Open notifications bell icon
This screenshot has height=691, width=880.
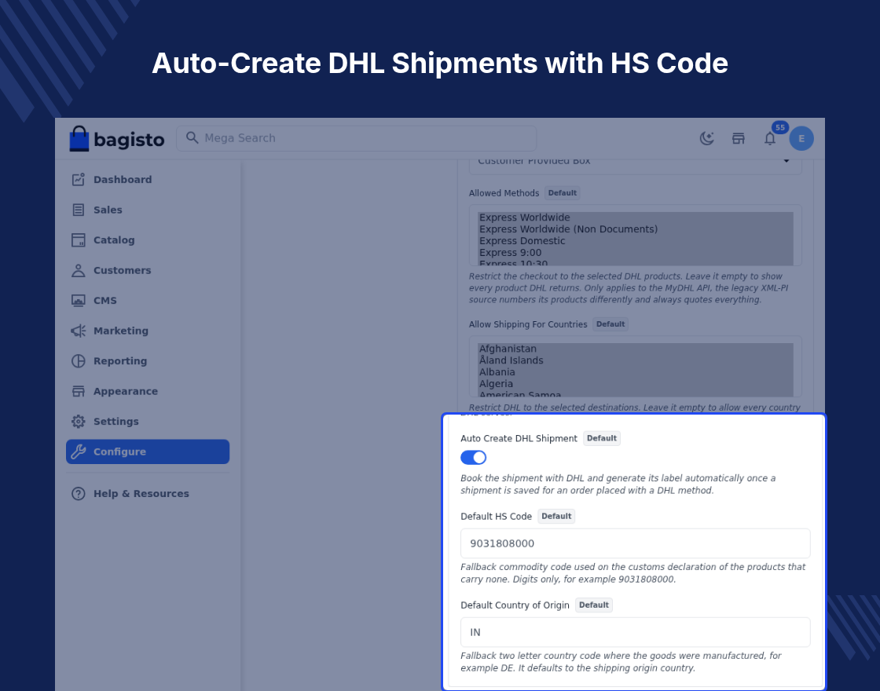(769, 138)
